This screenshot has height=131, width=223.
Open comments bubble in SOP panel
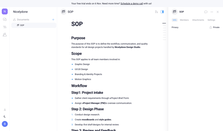coord(206,12)
